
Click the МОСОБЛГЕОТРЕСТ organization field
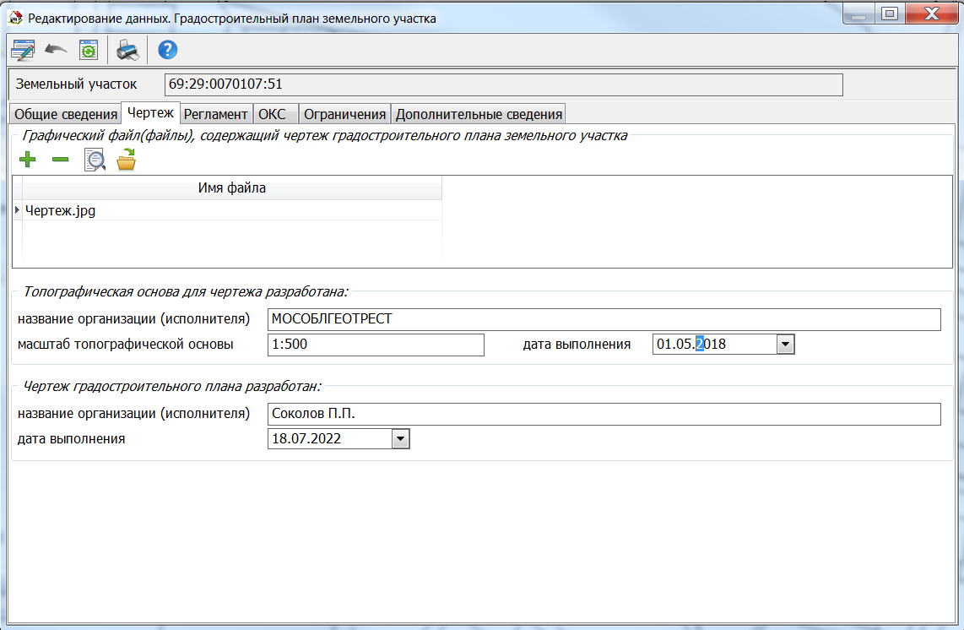pyautogui.click(x=603, y=320)
